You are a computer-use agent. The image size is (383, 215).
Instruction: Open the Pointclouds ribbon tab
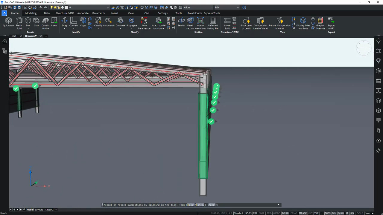click(x=194, y=13)
